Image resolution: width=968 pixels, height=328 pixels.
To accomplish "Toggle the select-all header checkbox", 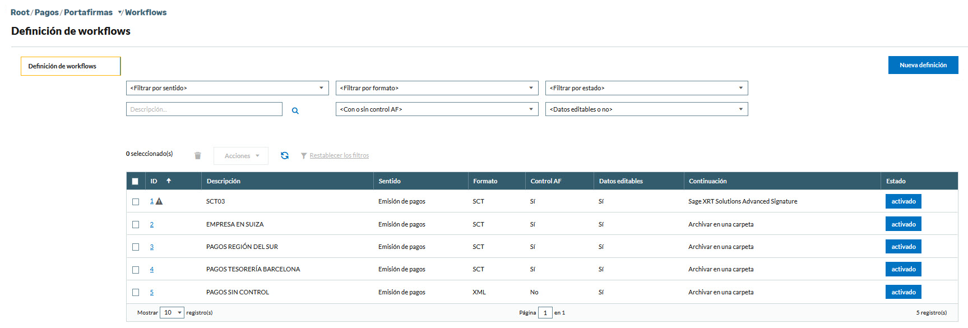I will (135, 181).
